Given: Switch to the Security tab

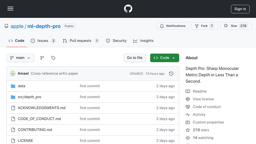Looking at the screenshot, I should click(x=116, y=41).
